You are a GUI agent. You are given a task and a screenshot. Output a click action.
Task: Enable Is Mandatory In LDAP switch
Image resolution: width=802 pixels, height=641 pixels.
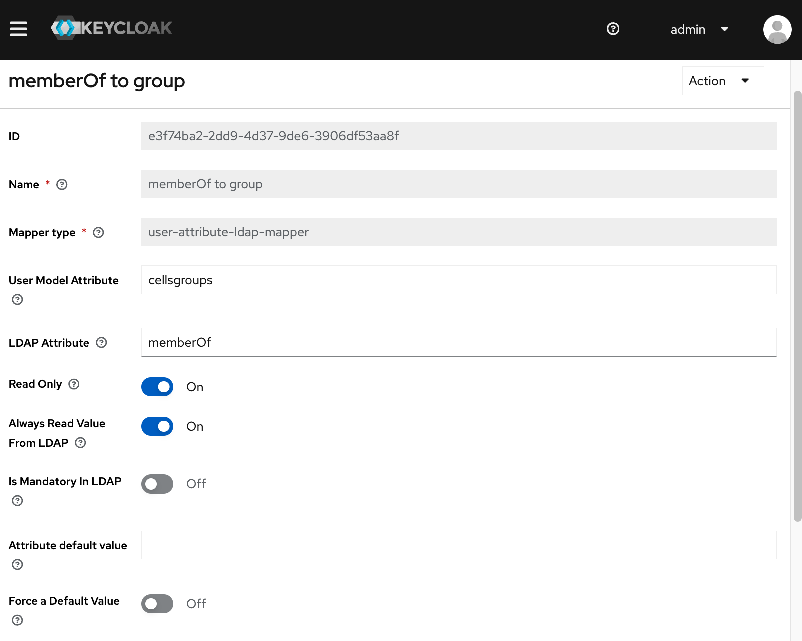point(157,484)
